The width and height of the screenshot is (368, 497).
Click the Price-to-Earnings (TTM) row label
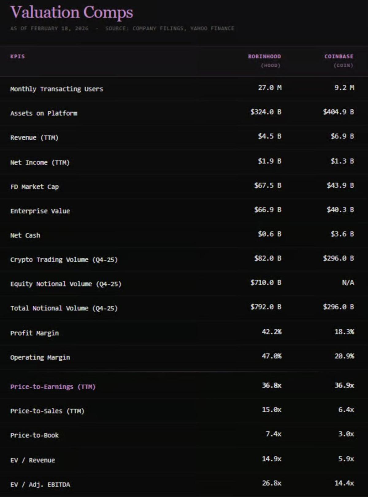[x=53, y=386]
